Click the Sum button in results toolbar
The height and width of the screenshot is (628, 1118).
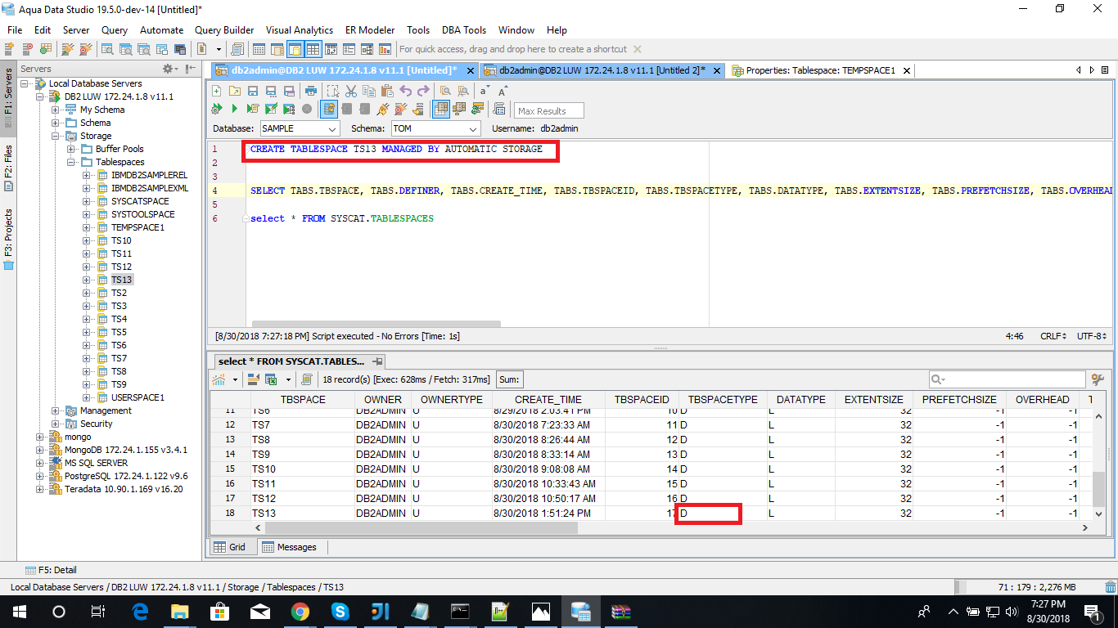509,379
